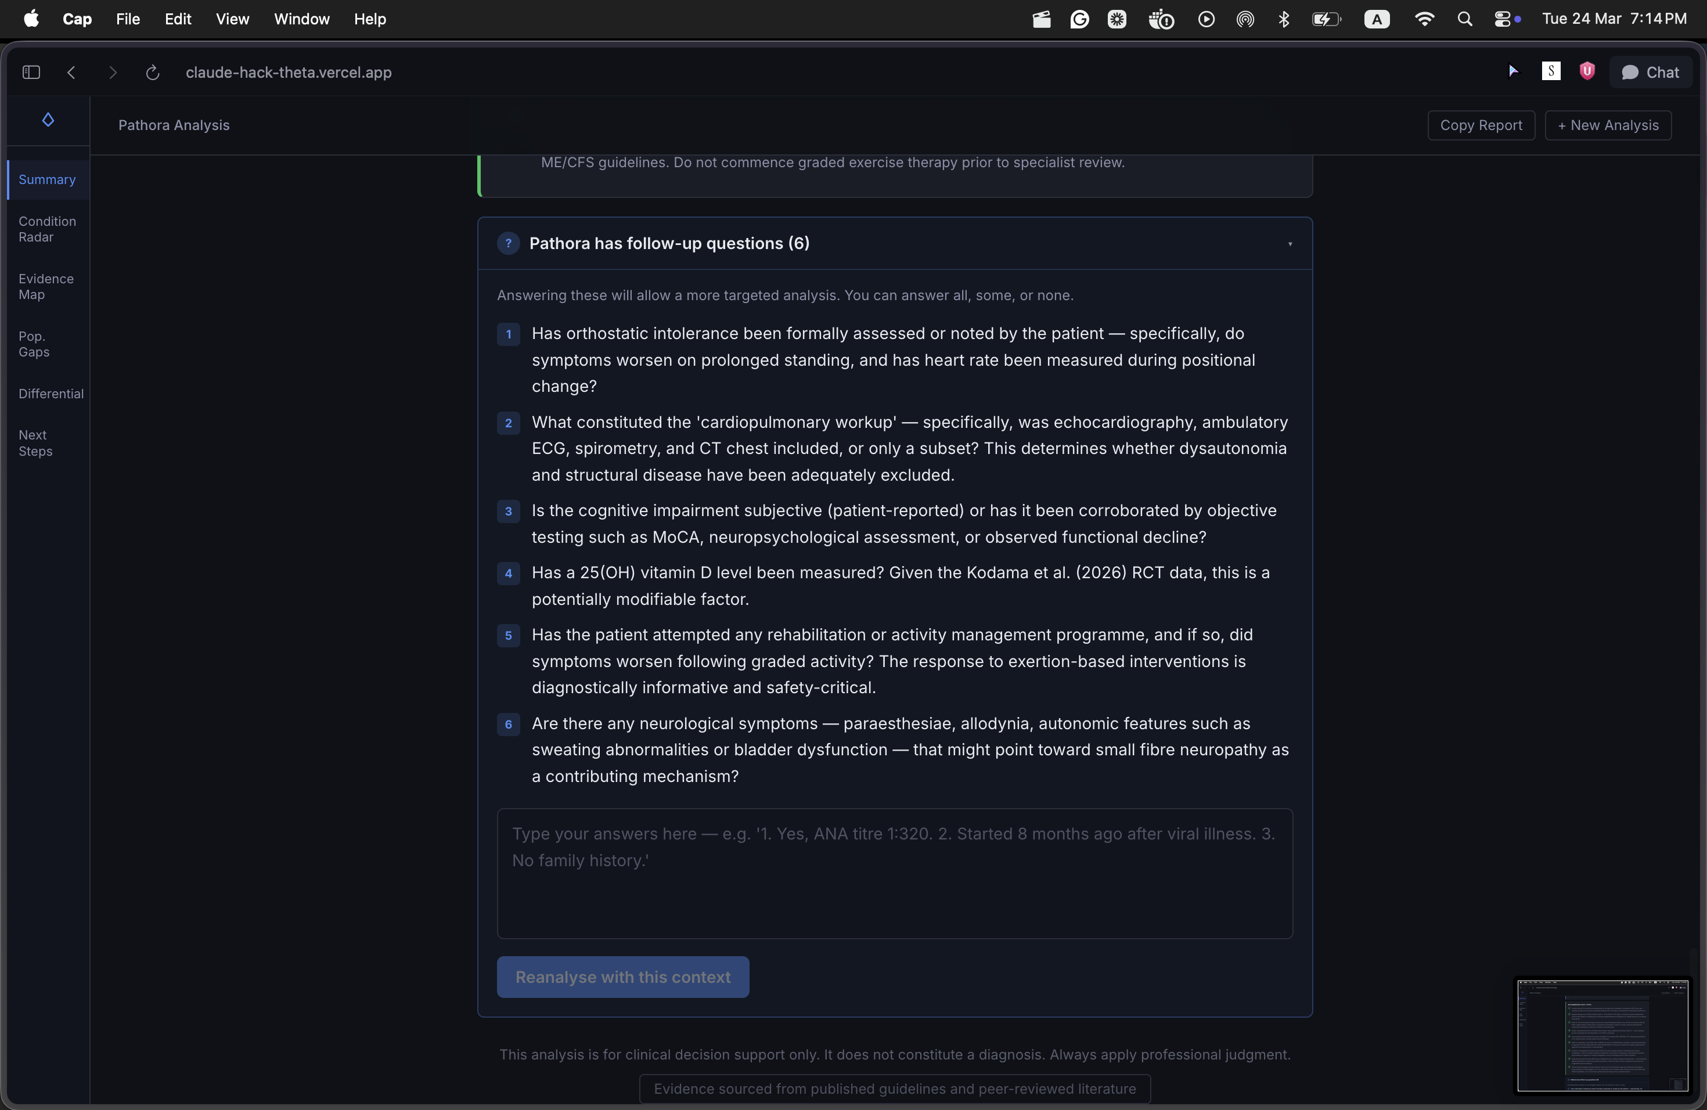Open the Chat panel button

click(x=1650, y=73)
